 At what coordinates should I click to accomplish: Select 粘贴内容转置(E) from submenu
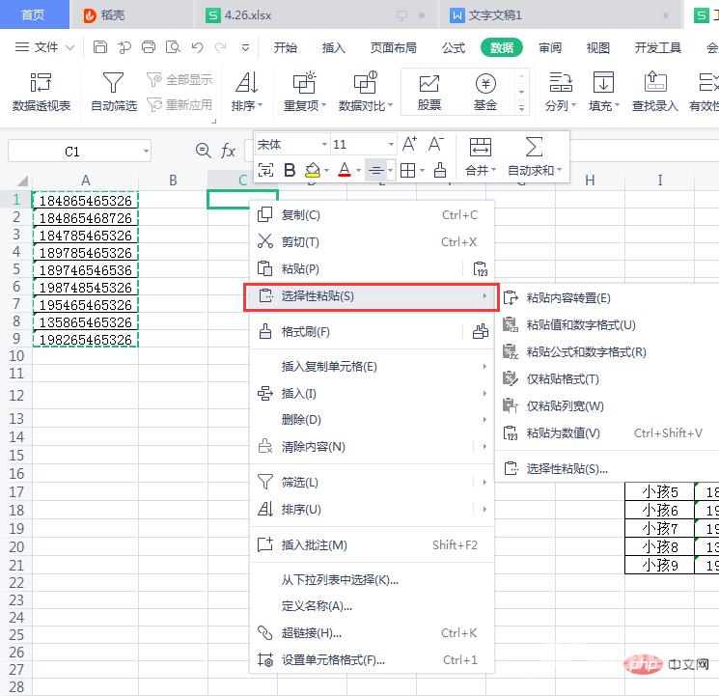coord(567,298)
